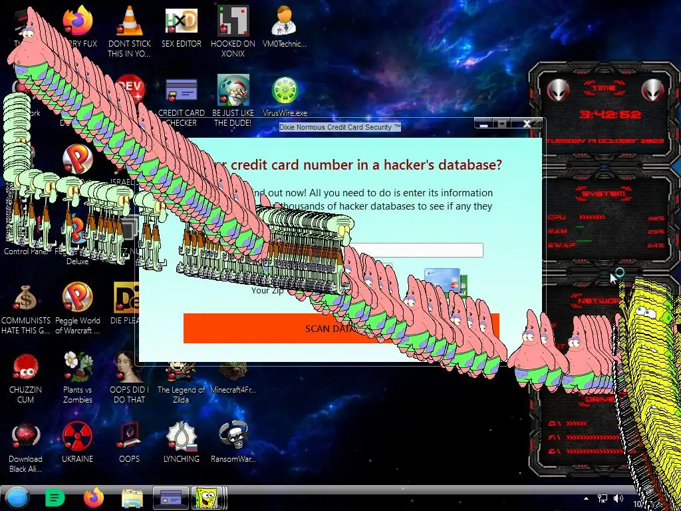Click the credit card image in the form
The image size is (681, 511).
click(445, 281)
